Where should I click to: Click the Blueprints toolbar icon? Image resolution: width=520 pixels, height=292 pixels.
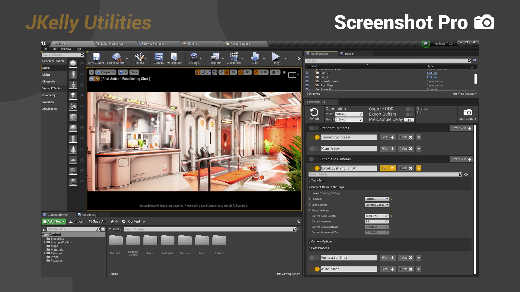[x=215, y=57]
